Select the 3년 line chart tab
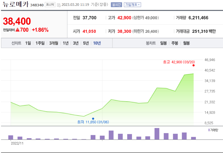Image resolution: width=223 pixels, height=153 pixels. [x=76, y=43]
